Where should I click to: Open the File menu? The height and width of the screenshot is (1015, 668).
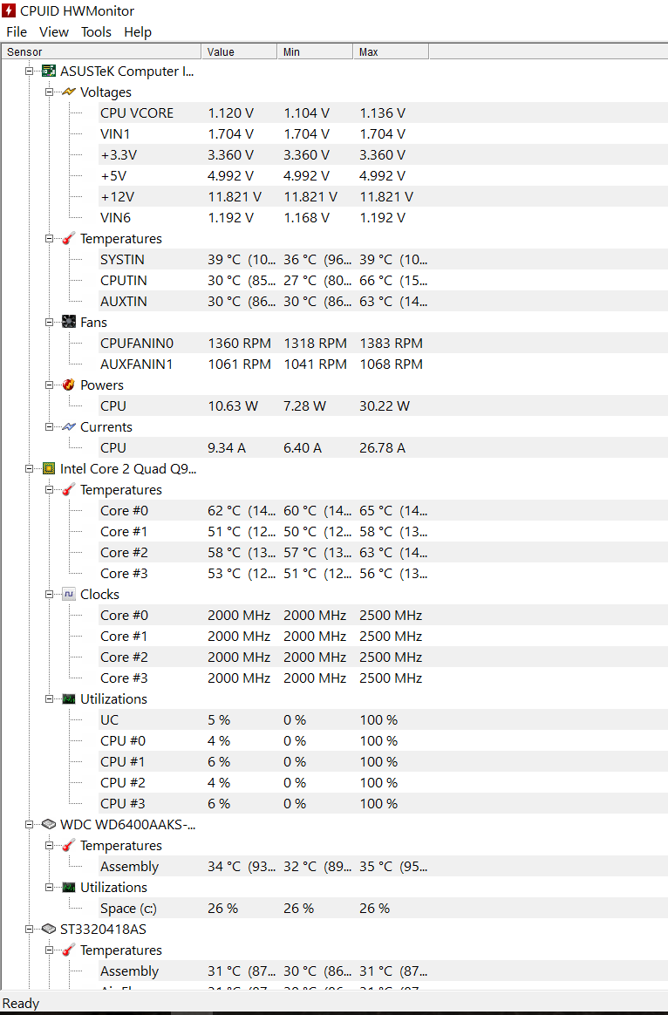pyautogui.click(x=17, y=31)
